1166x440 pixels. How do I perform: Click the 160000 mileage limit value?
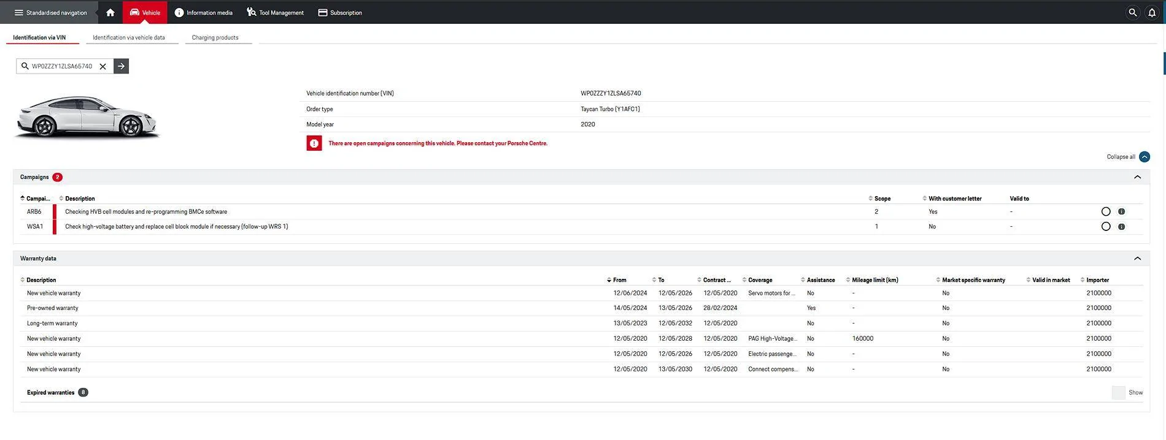[863, 338]
